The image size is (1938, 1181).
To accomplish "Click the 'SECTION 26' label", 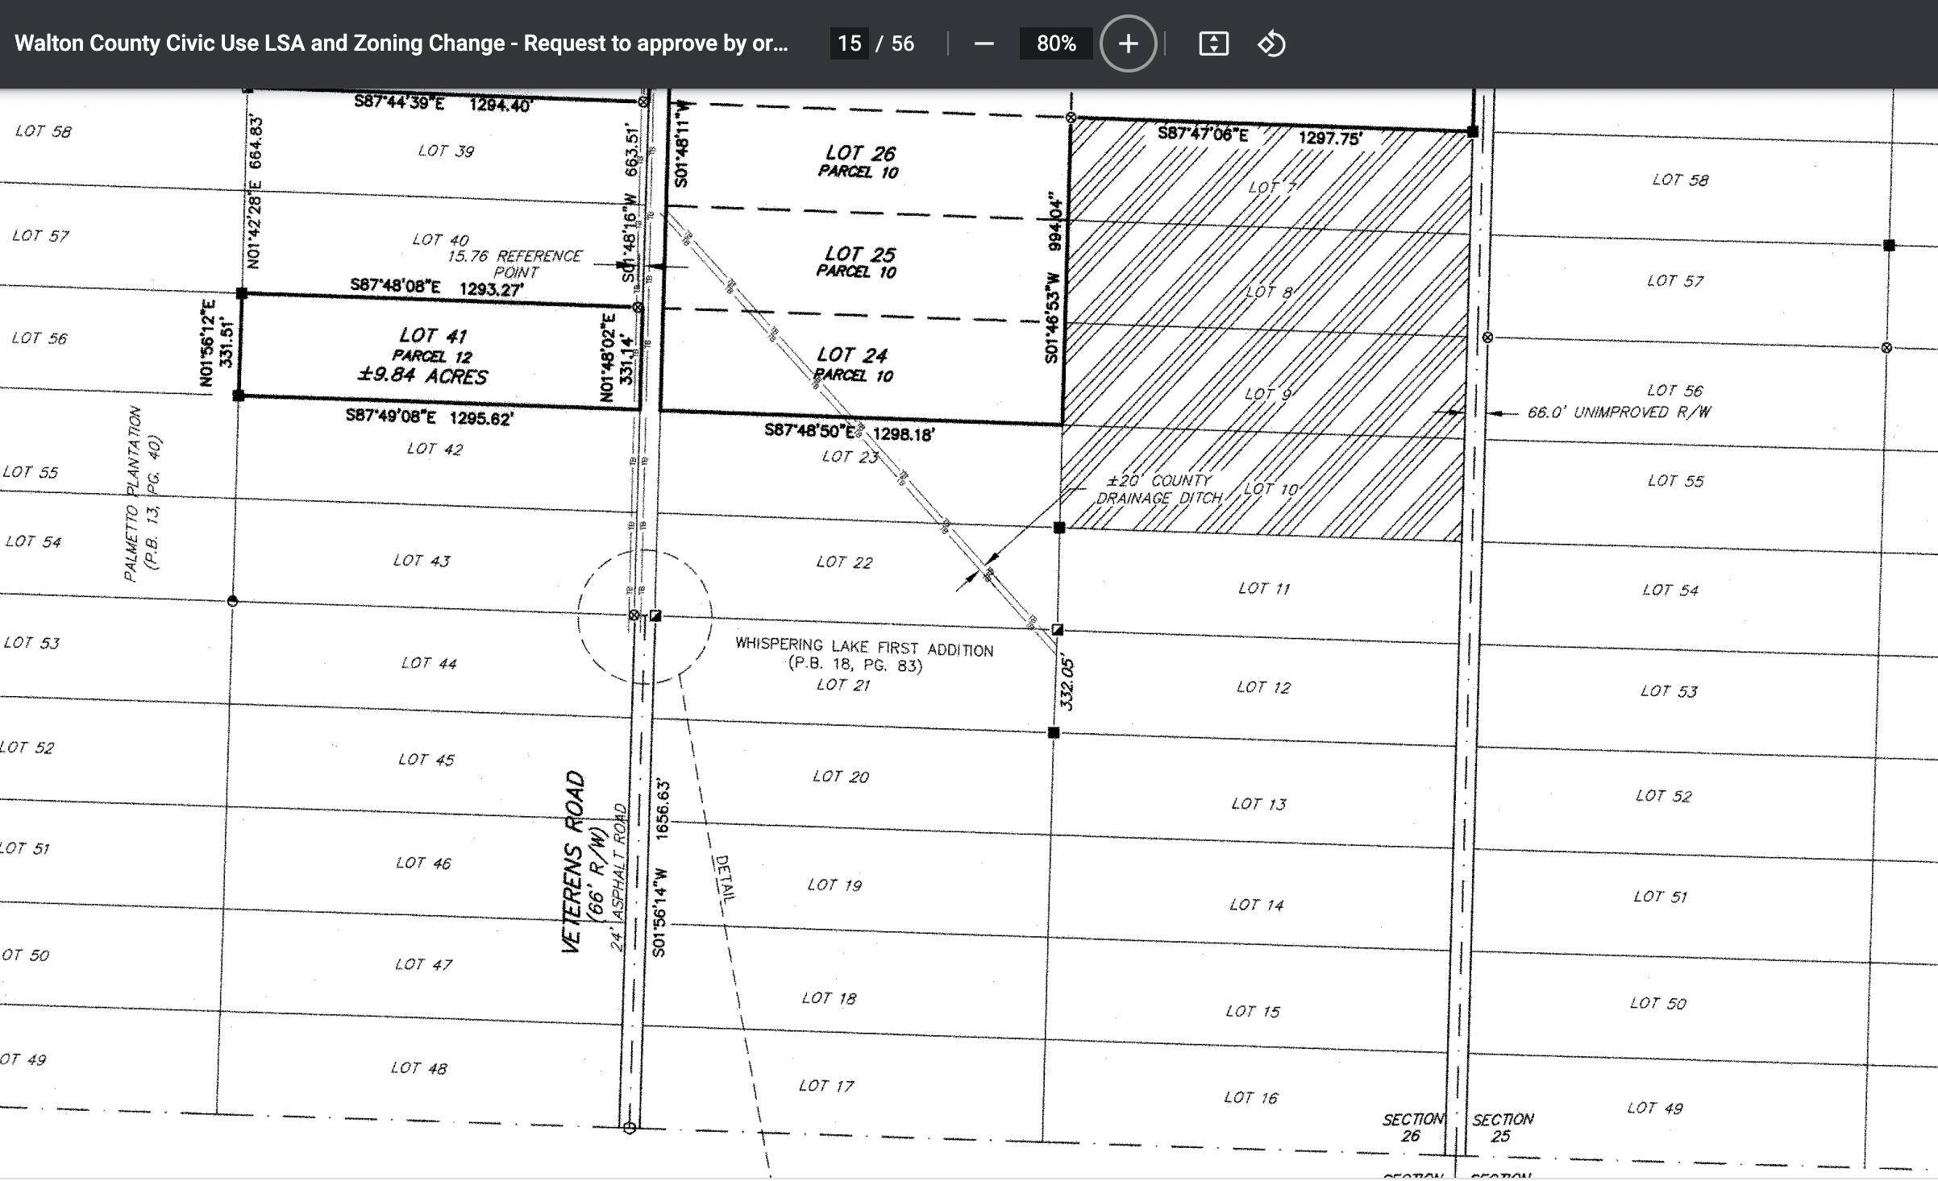I will click(x=1412, y=1128).
